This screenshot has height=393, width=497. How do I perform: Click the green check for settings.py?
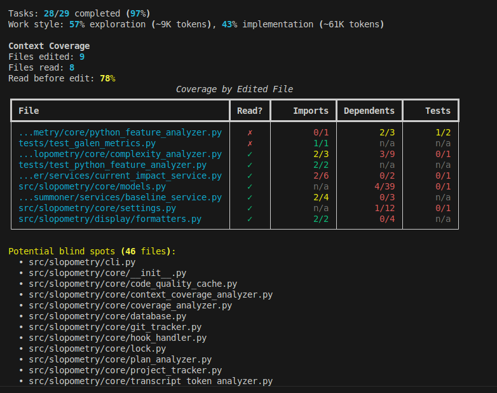250,208
